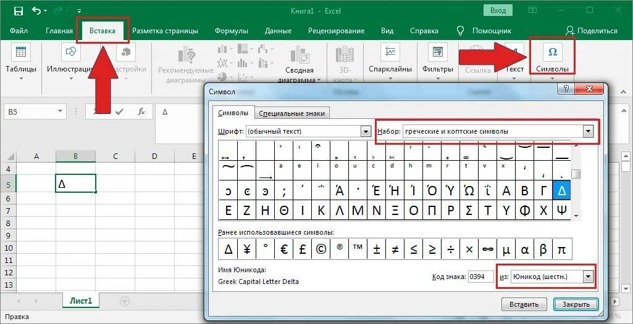The width and height of the screenshot is (633, 324).
Task: Pick recently used π symbol
Action: pos(561,249)
